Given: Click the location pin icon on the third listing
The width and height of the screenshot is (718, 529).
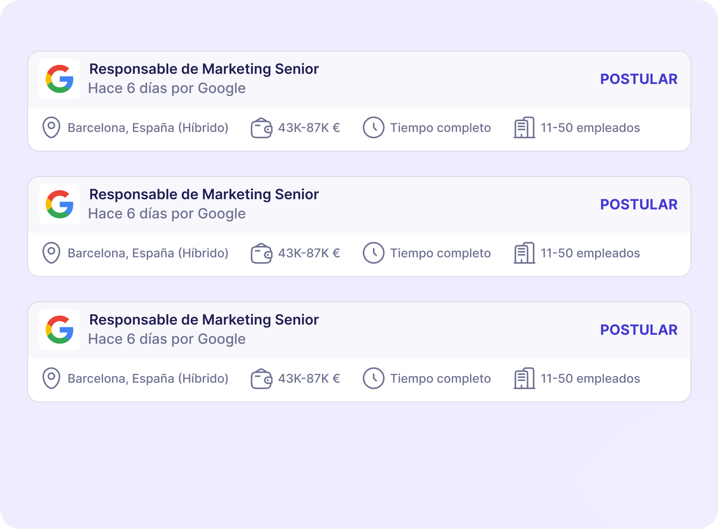Looking at the screenshot, I should [52, 378].
